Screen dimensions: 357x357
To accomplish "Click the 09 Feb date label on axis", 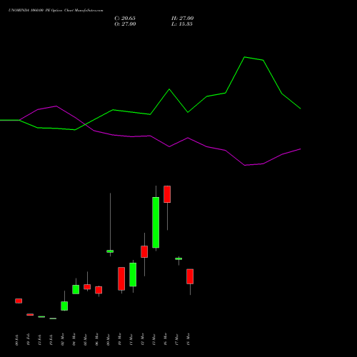I will click(x=17, y=340).
